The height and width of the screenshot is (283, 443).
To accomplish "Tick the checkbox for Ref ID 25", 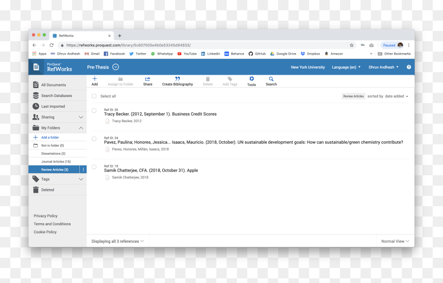I will [x=94, y=110].
